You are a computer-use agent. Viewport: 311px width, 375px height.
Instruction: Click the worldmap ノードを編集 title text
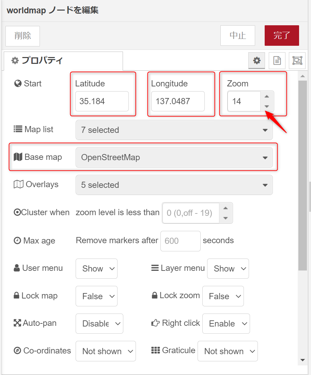click(52, 10)
